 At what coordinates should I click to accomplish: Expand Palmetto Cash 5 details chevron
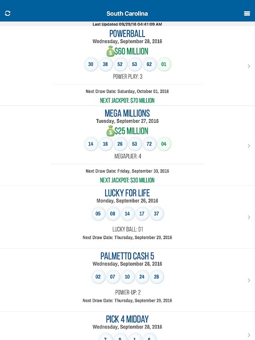[249, 280]
